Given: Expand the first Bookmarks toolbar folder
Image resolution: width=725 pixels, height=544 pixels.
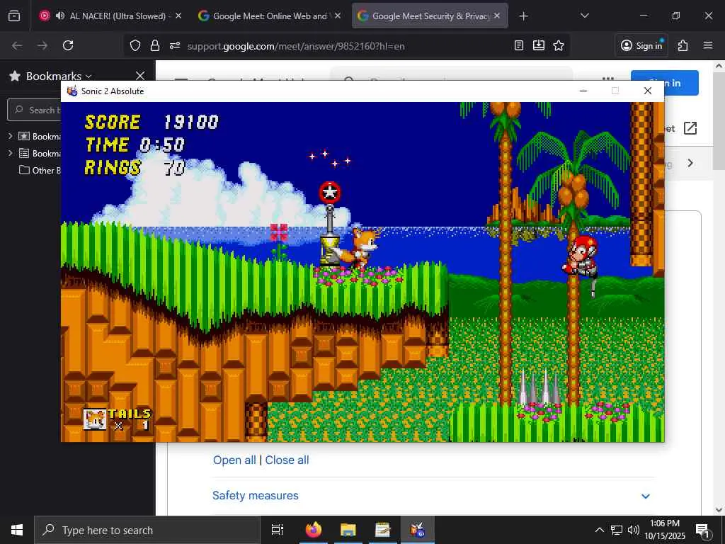Looking at the screenshot, I should 10,136.
